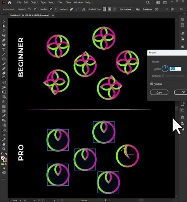
Task: Open the Align panel link
Action: [138, 9]
